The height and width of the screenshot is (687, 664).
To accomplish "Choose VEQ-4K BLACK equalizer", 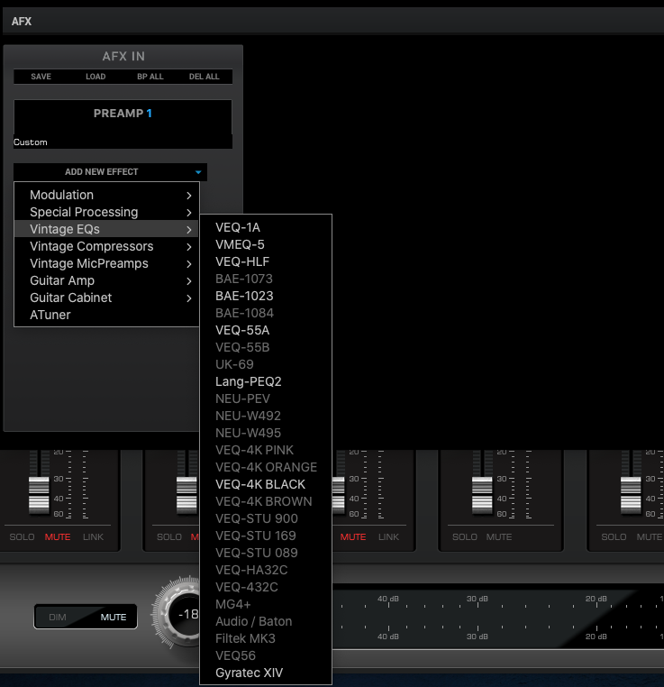I will [266, 484].
